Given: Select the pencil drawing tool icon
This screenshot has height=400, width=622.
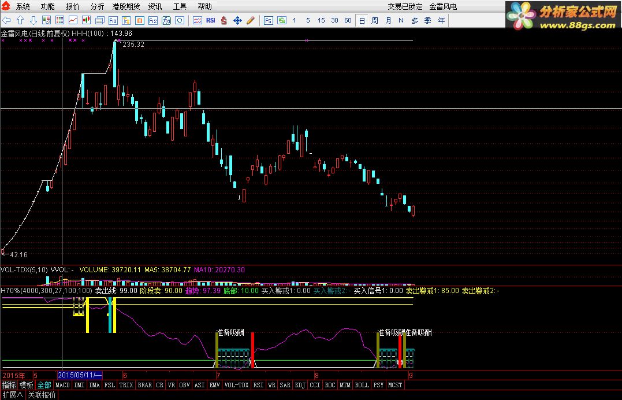Looking at the screenshot, I should click(250, 20).
